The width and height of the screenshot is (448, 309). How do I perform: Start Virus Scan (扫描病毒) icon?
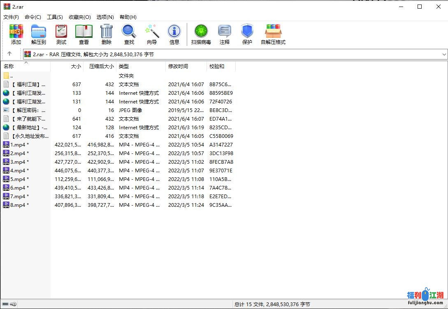coord(201,34)
